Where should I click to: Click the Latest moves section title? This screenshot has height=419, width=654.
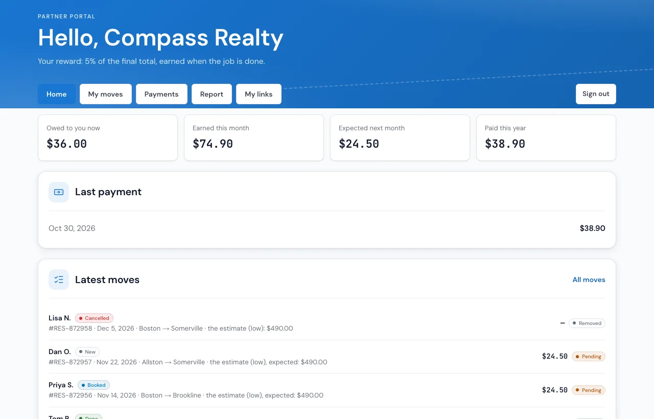tap(107, 280)
